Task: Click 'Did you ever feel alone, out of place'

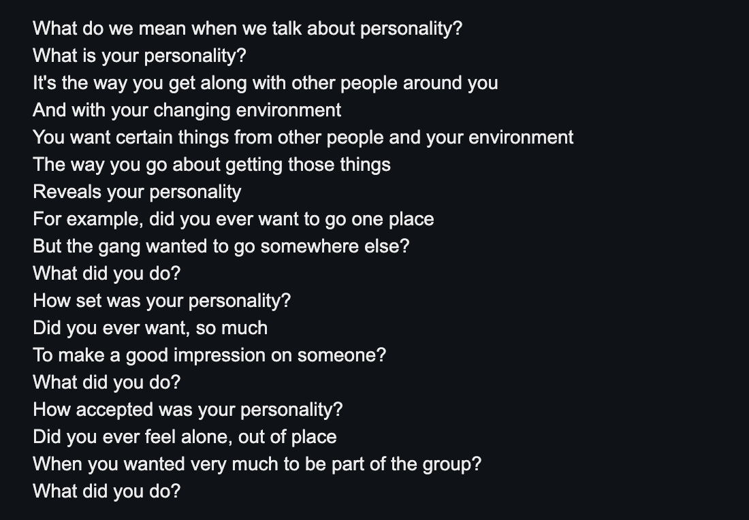Action: tap(185, 437)
